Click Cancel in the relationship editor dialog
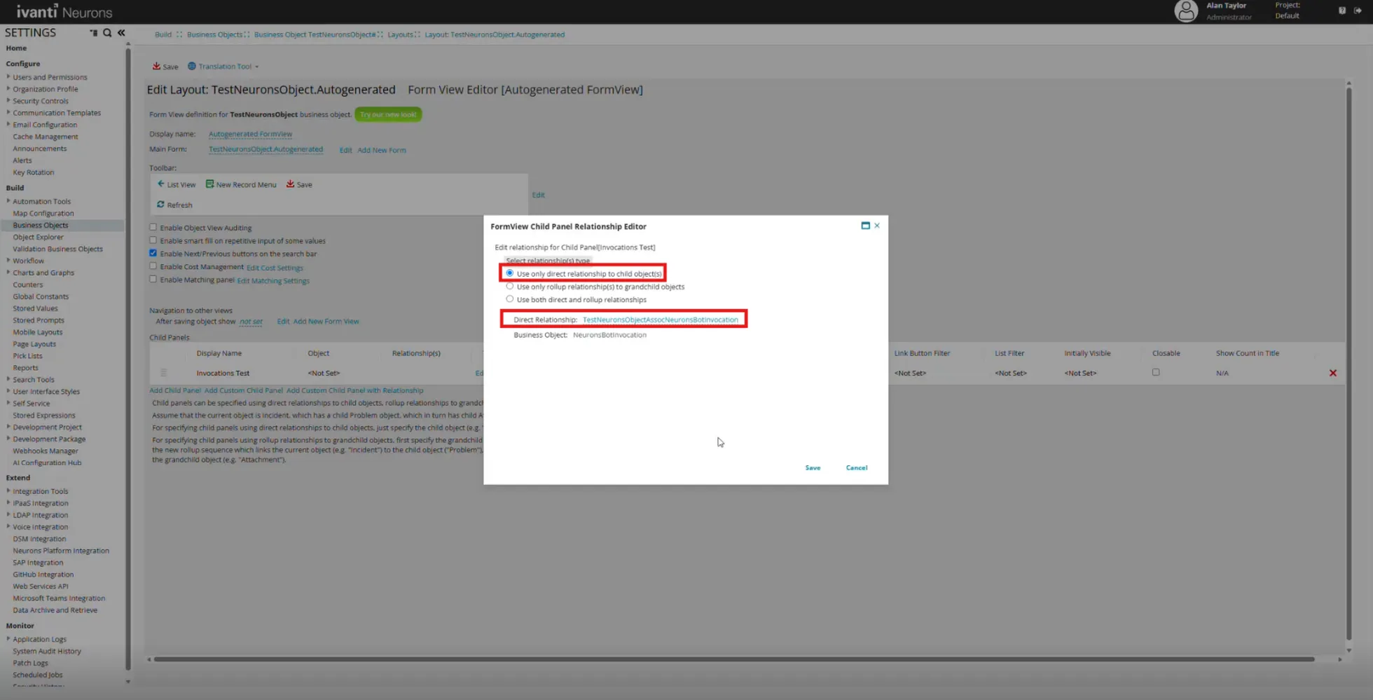Viewport: 1373px width, 700px height. [x=857, y=467]
